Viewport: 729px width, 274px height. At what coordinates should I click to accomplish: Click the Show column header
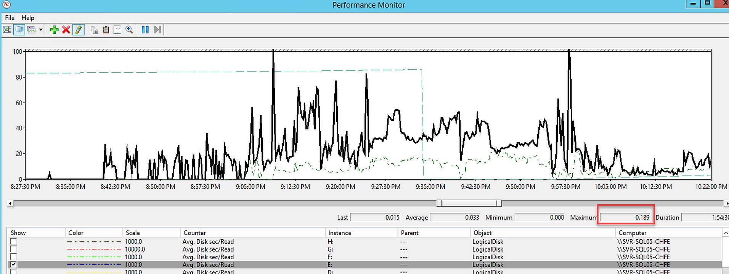click(36, 233)
